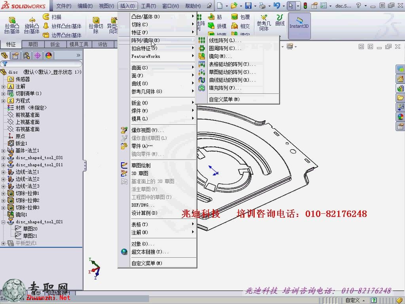Open the 窗口(W) menu

click(x=170, y=6)
